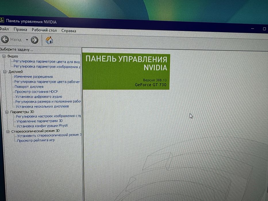Select Изменение разрешения
This screenshot has height=201, width=268.
coord(34,77)
